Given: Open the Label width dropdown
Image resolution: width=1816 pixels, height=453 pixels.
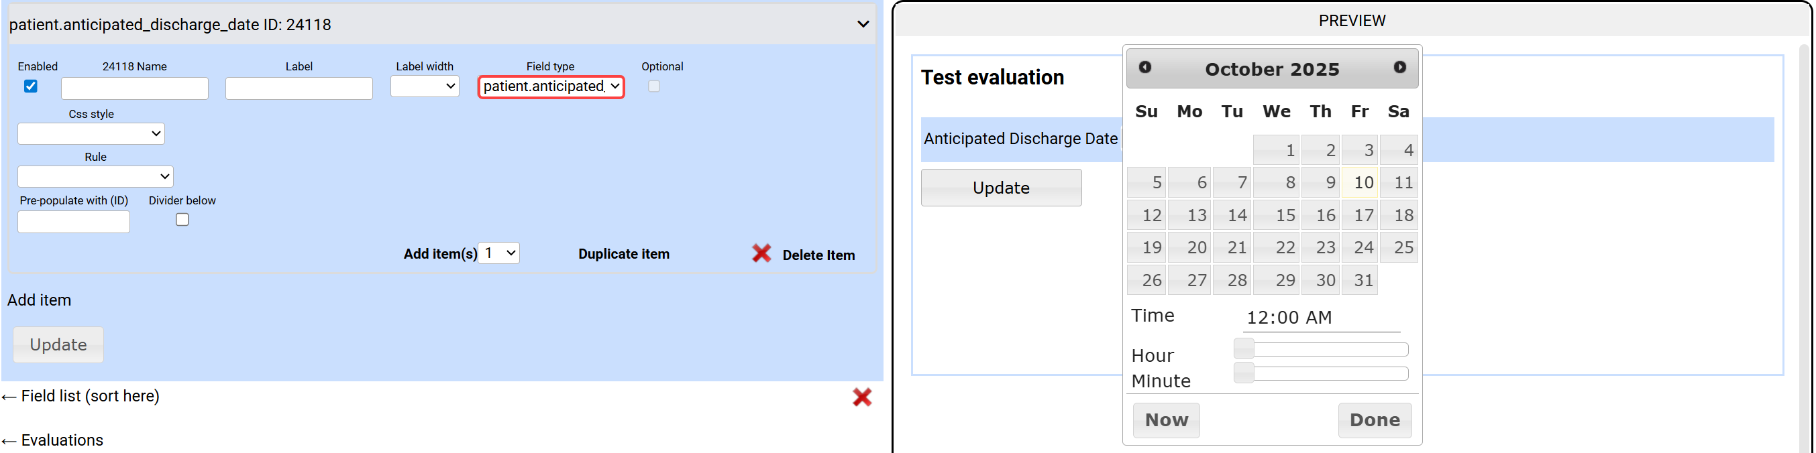Looking at the screenshot, I should (425, 86).
